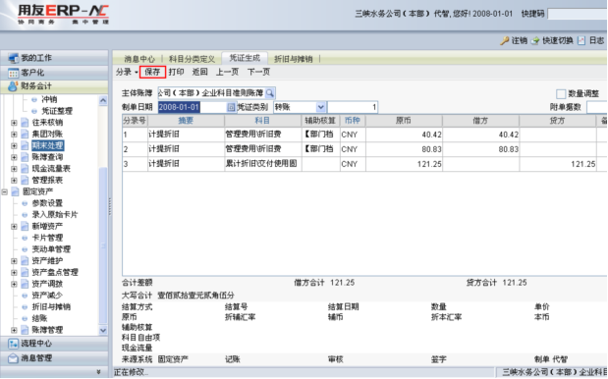Screen dimensions: 608x379
Task: Select 卡片管理 in the tree
Action: 47,238
